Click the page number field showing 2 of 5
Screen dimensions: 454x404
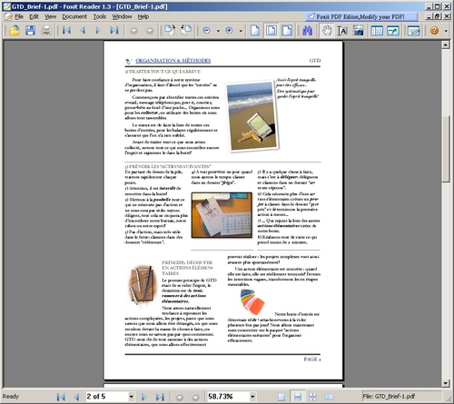pyautogui.click(x=107, y=397)
